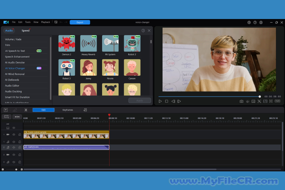285x190 pixels.
Task: Mute audio track 2 speaker icon
Action: tap(14, 148)
